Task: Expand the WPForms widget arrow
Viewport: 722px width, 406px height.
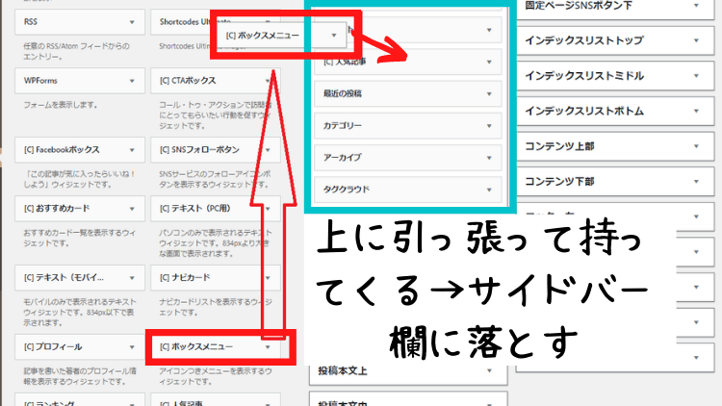Action: [x=131, y=82]
